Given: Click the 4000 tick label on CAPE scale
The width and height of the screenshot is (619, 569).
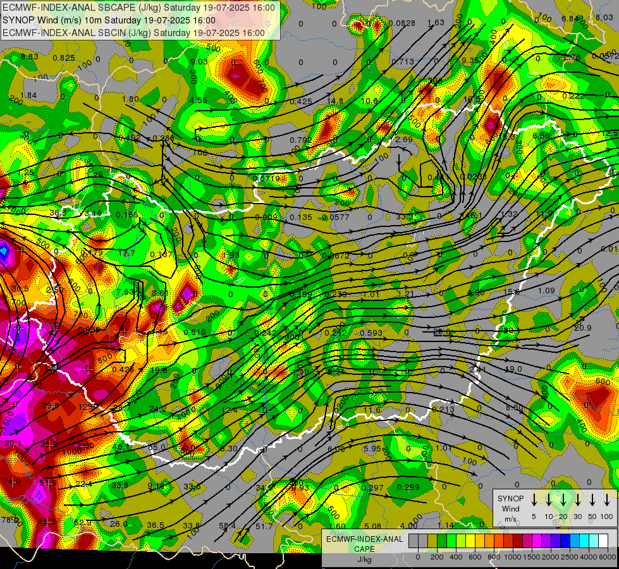Looking at the screenshot, I should pyautogui.click(x=589, y=557).
